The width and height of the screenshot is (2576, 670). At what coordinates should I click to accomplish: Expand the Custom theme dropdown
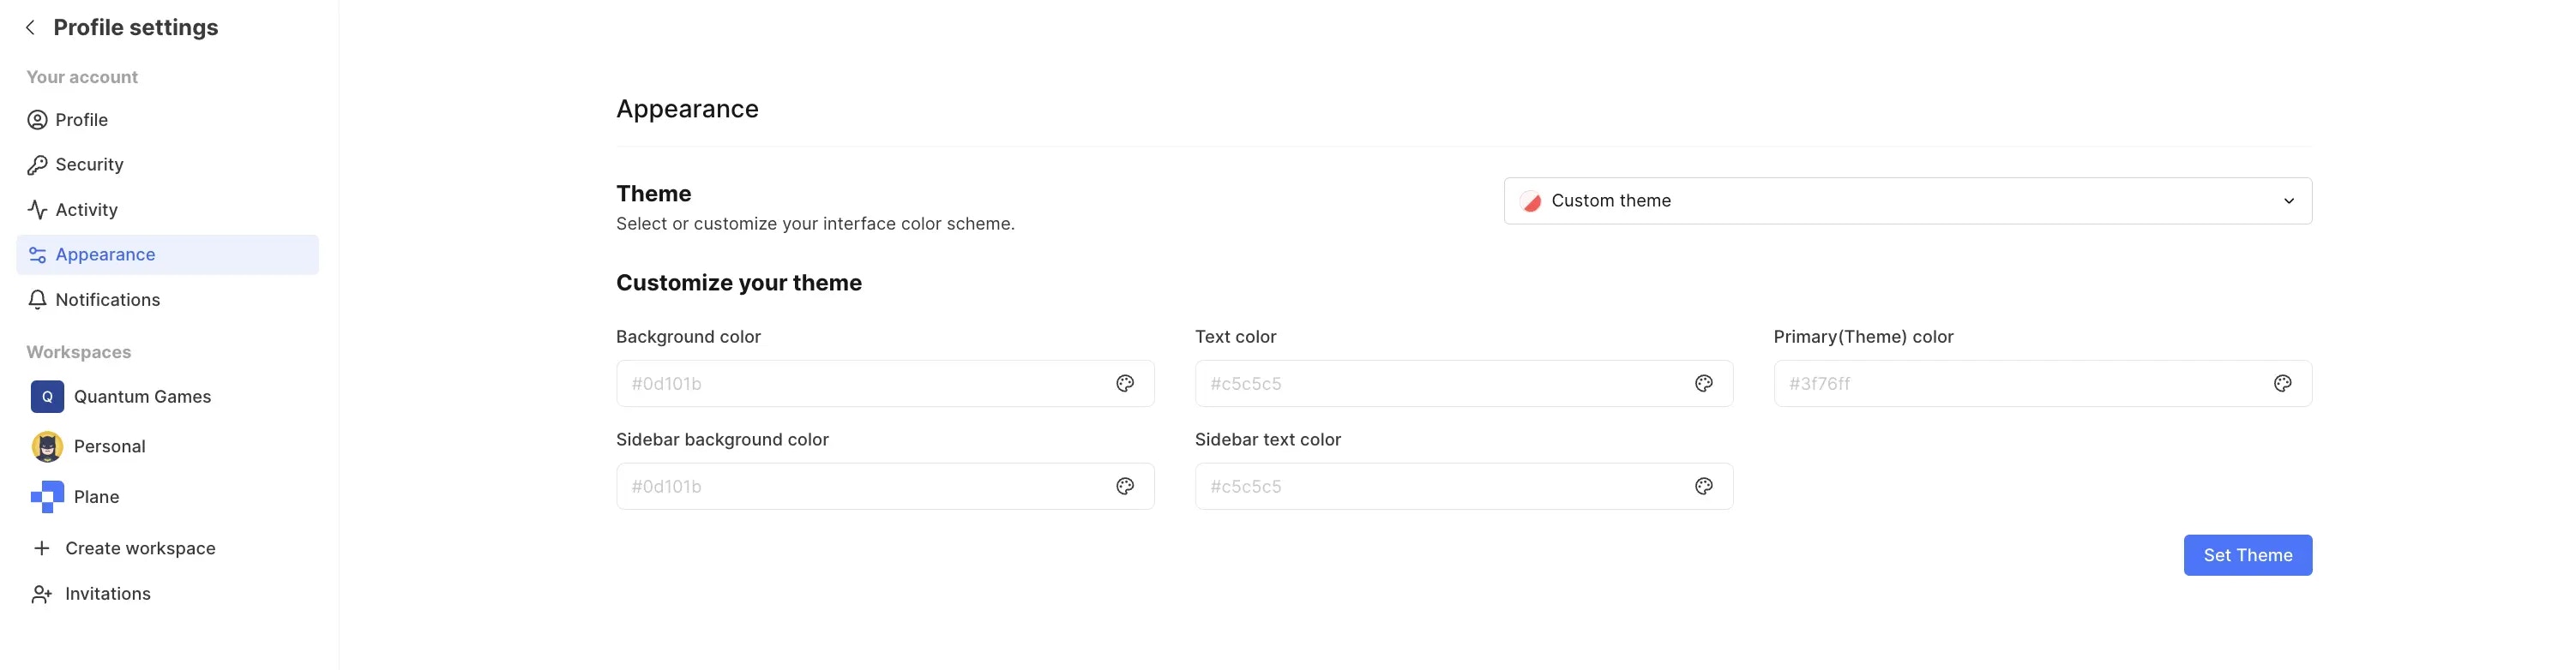point(1906,200)
